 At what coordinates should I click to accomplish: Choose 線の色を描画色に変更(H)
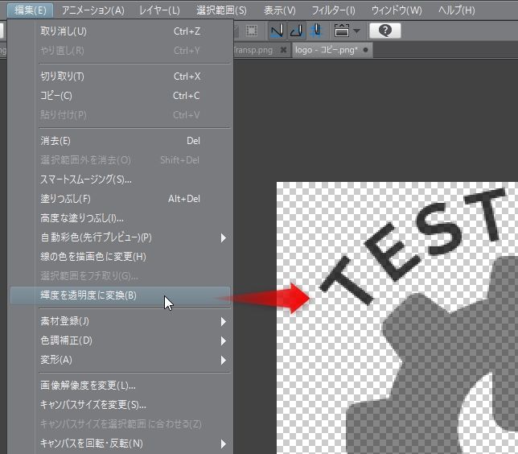click(121, 257)
